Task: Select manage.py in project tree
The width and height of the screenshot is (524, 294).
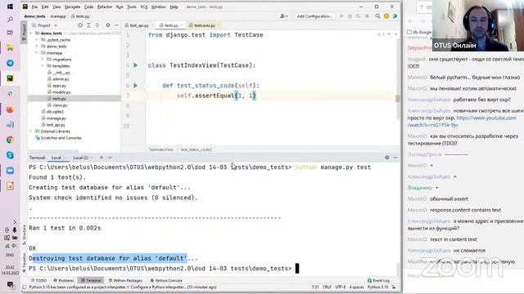Action: pyautogui.click(x=56, y=118)
